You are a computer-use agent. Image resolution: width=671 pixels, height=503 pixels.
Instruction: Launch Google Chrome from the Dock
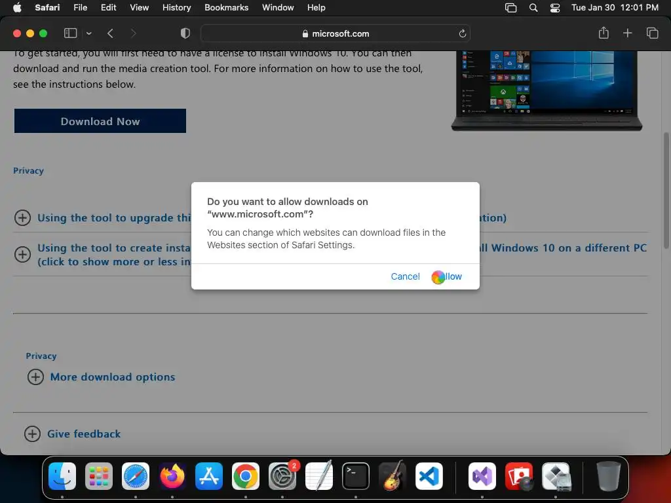tap(246, 475)
